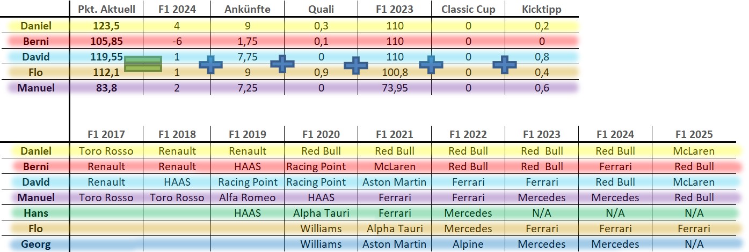Image resolution: width=749 pixels, height=252 pixels.
Task: Click Flo's Williams cell in F1 2020
Action: pyautogui.click(x=321, y=228)
